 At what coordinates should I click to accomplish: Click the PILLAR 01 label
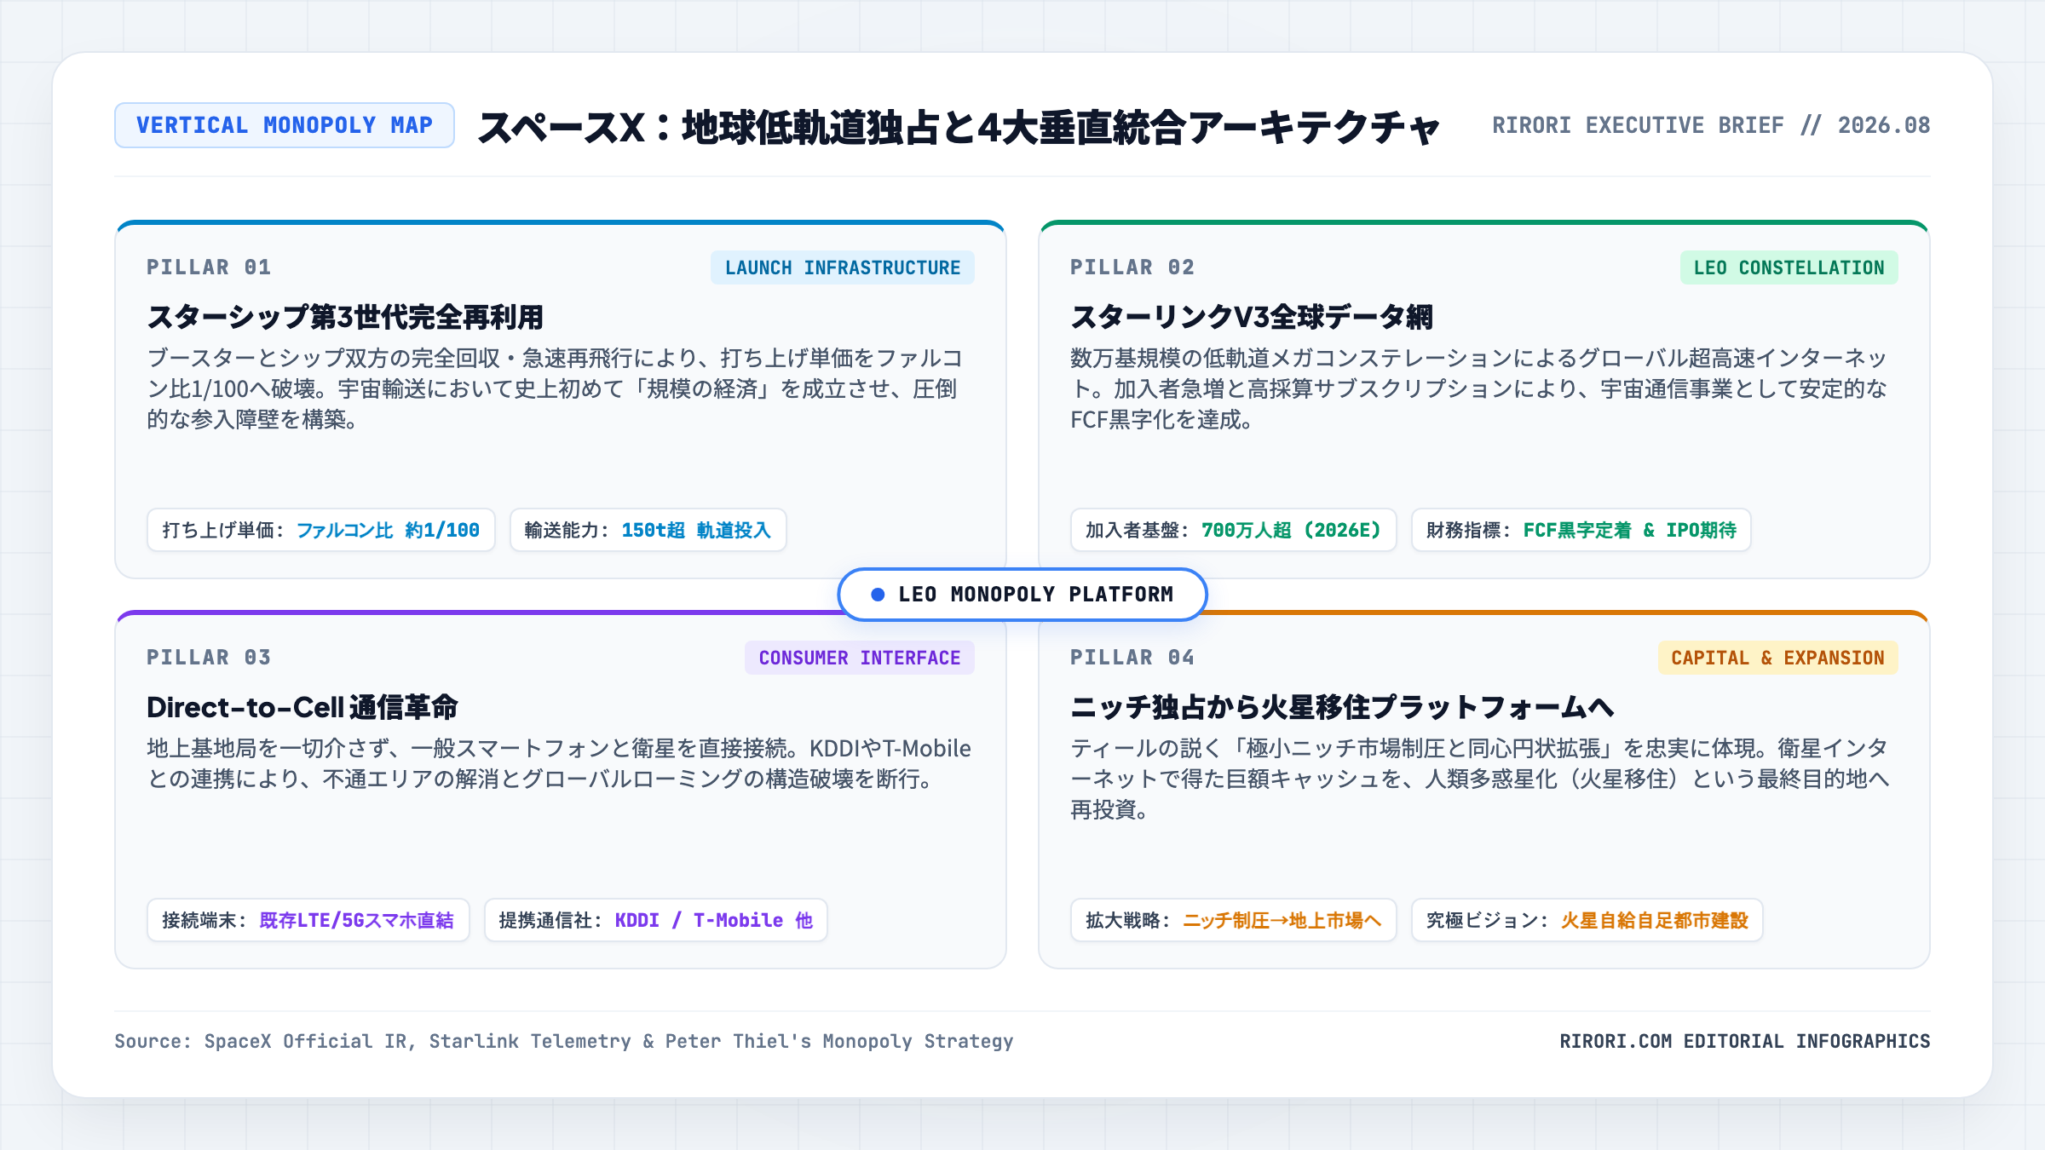pos(209,267)
